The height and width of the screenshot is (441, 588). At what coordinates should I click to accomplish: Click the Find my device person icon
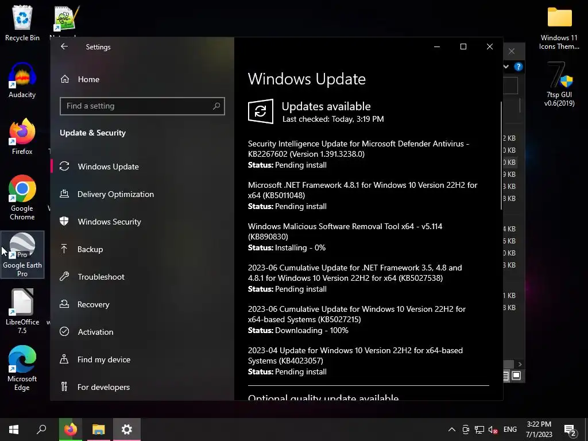coord(64,359)
